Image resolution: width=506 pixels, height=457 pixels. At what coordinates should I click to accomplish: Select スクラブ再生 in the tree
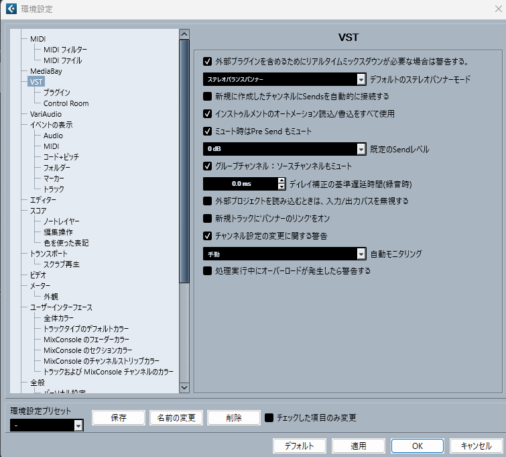tap(61, 264)
